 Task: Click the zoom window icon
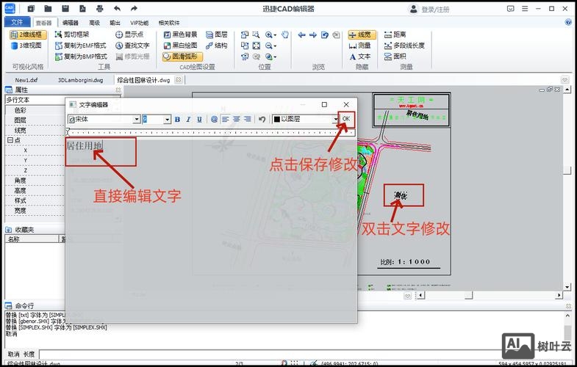pyautogui.click(x=256, y=35)
